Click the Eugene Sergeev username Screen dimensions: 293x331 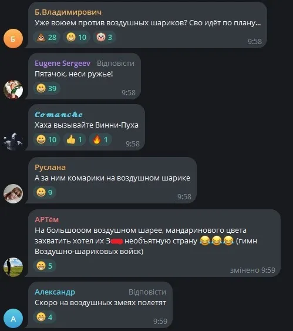(x=63, y=63)
